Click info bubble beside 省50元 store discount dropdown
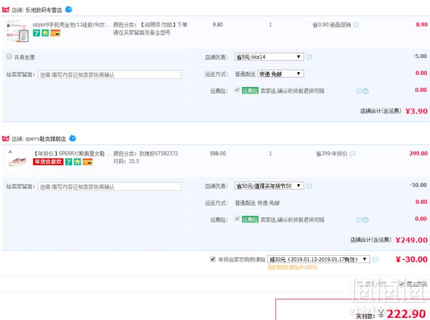 click(310, 186)
